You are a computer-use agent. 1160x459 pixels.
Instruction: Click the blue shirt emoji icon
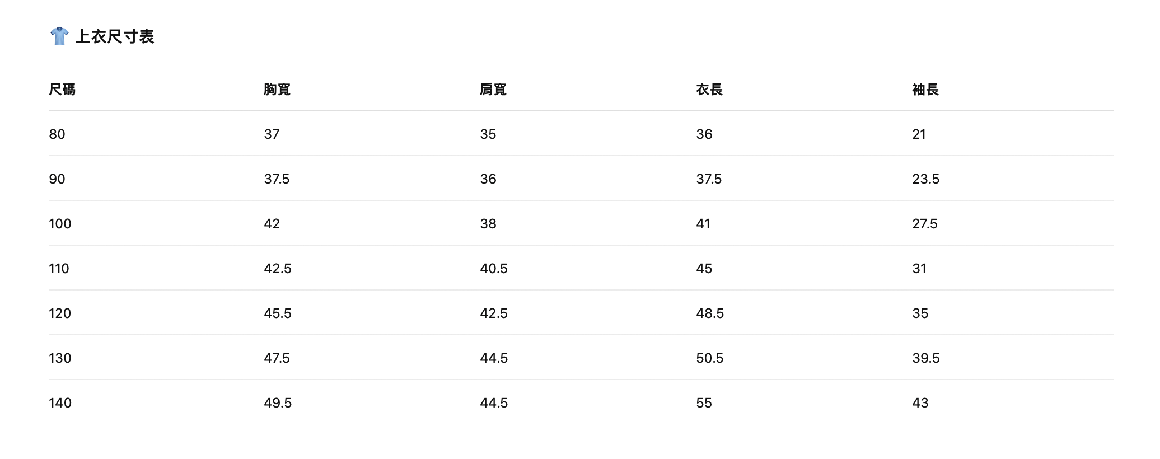59,36
